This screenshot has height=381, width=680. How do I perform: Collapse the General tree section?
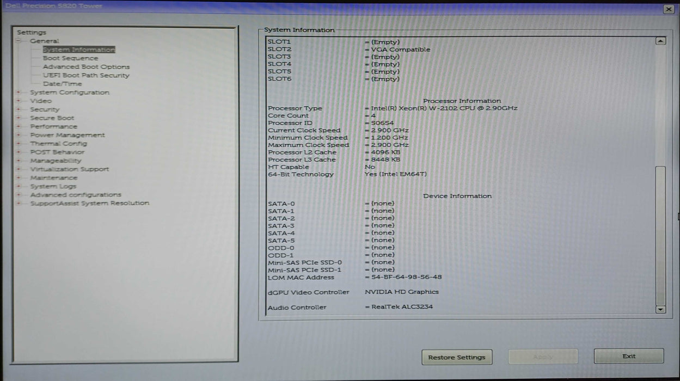click(x=19, y=41)
